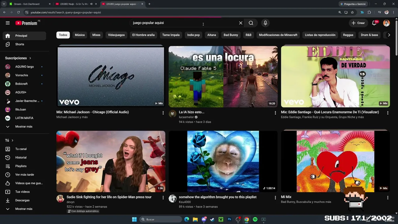Click the Pregunta a Gemini button

click(353, 4)
